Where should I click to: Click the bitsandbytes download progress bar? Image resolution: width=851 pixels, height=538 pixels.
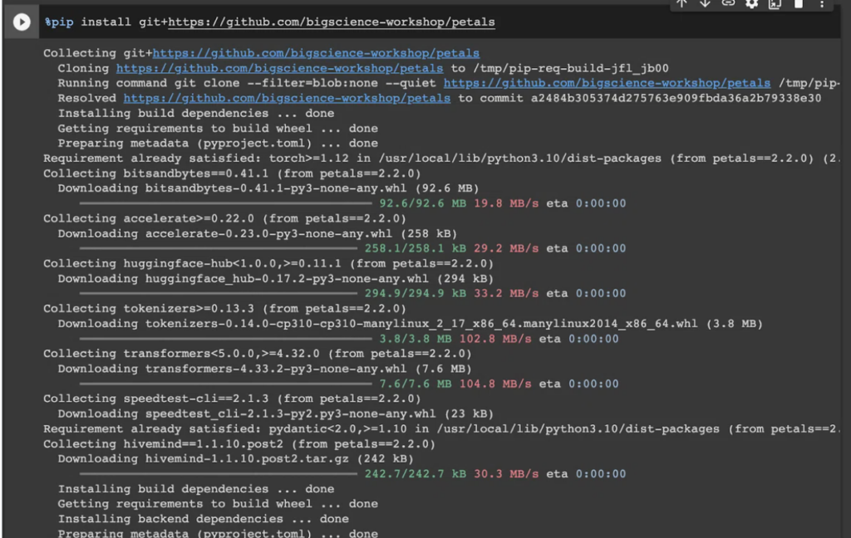click(226, 203)
